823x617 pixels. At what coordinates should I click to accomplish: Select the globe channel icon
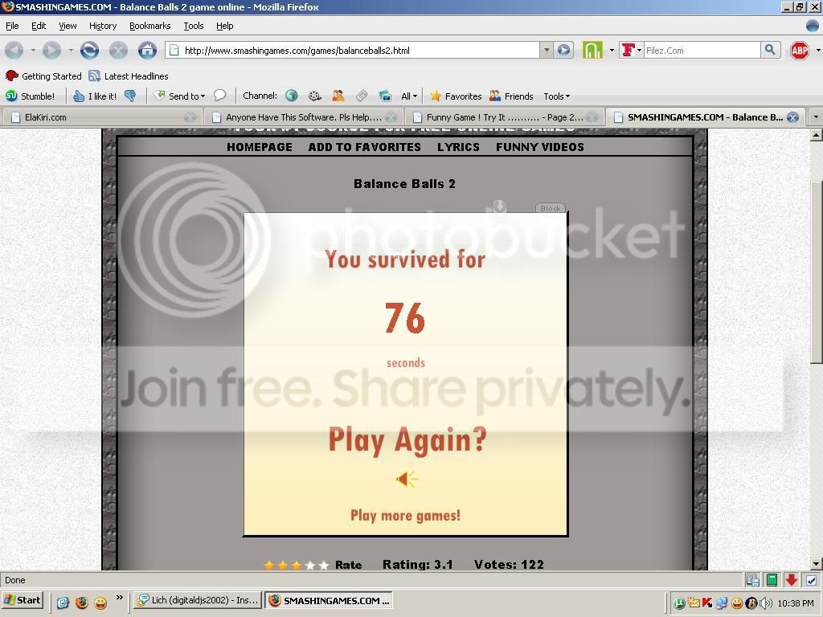point(291,96)
